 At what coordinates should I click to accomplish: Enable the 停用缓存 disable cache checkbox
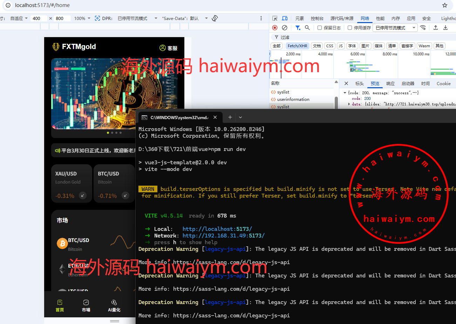[x=350, y=28]
